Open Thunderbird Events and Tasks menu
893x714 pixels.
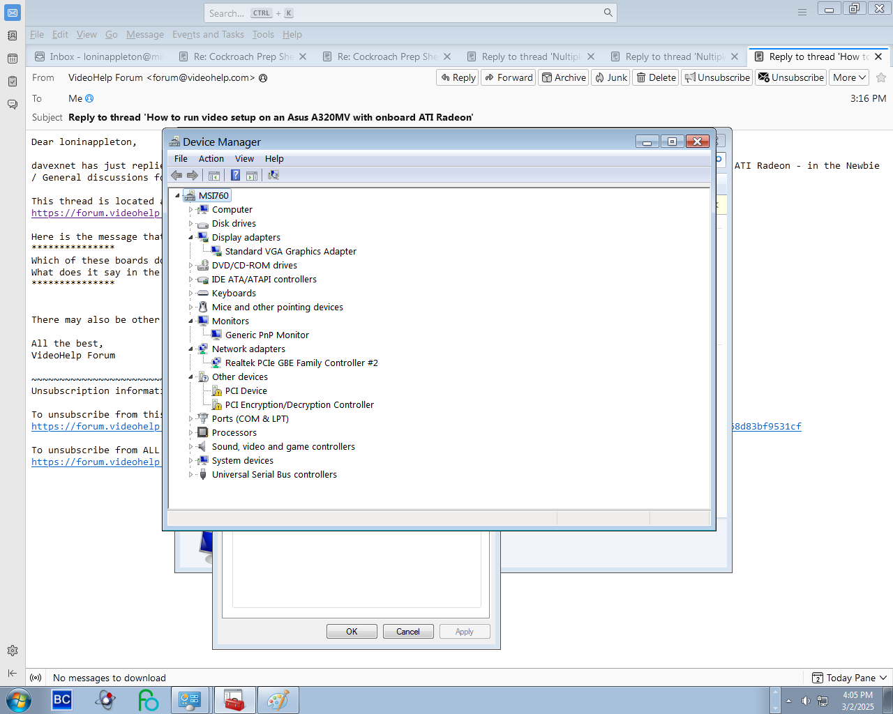click(x=208, y=34)
